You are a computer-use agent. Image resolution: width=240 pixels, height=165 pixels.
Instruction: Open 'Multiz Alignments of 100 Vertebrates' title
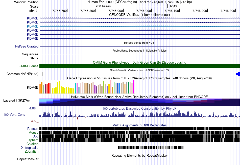[x=139, y=125]
